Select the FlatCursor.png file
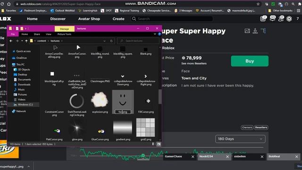This screenshot has width=302, height=170. coord(54,134)
